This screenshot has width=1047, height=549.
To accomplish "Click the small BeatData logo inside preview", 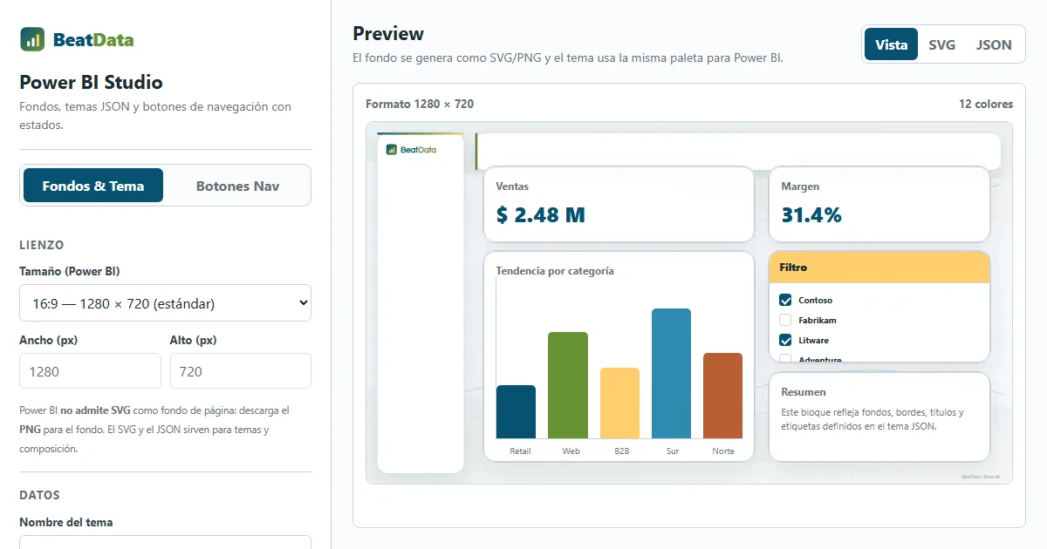I will [412, 150].
